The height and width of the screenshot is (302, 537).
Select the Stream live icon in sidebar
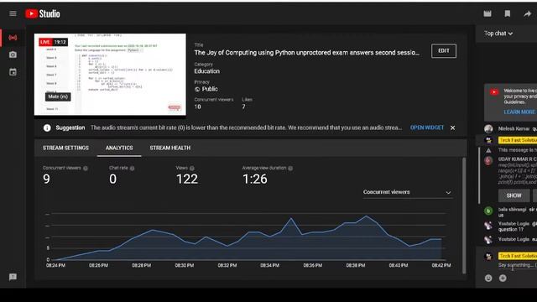pos(13,38)
